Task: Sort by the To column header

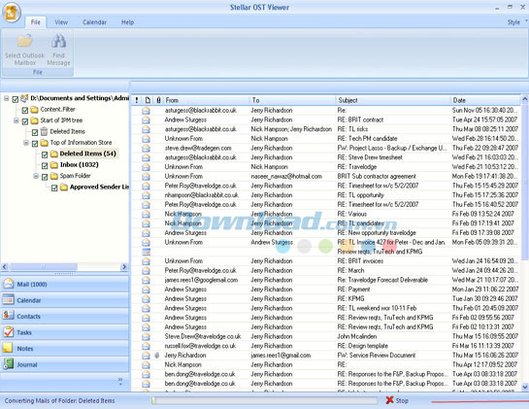Action: coord(293,100)
